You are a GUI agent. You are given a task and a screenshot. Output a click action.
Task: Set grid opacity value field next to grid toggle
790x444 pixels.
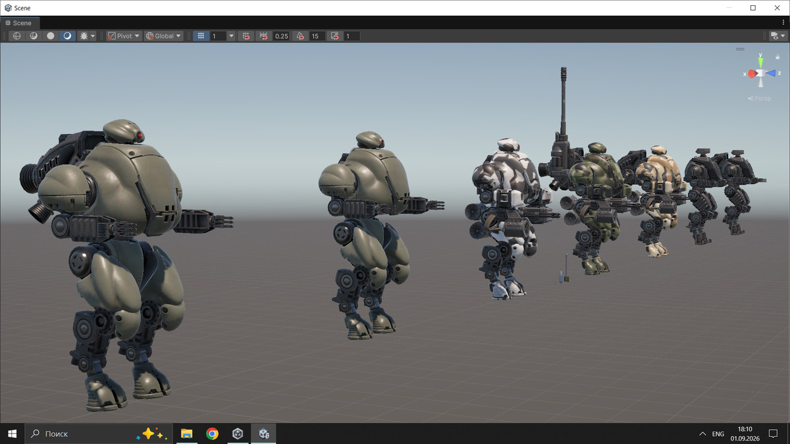pos(218,36)
